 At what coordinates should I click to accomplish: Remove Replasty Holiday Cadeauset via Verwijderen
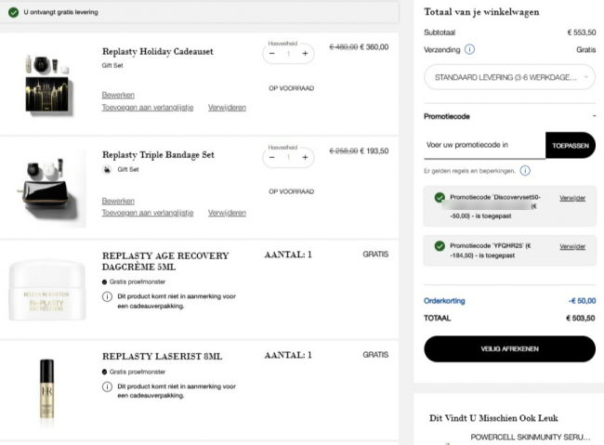[x=227, y=108]
